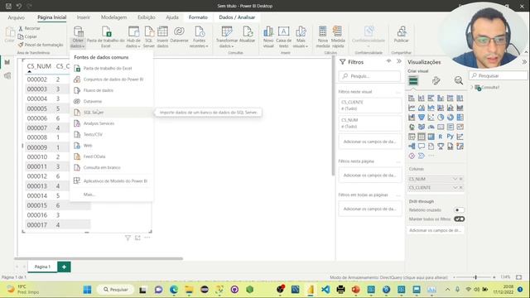The image size is (530, 298).
Task: Switch to the Exibição ribbon tab
Action: pos(147,17)
